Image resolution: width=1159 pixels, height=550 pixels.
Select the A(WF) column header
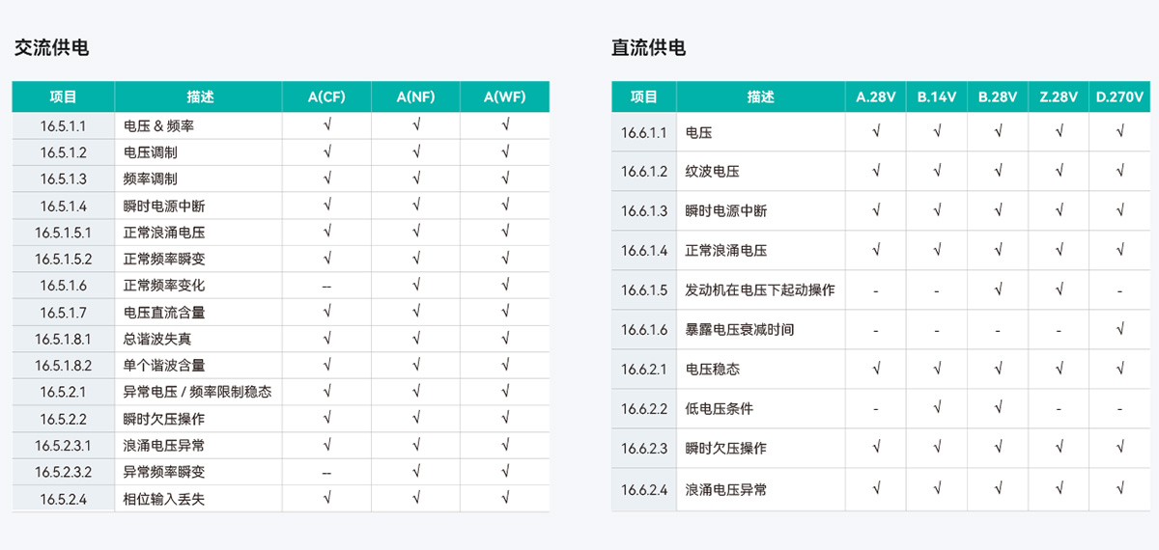[x=504, y=96]
